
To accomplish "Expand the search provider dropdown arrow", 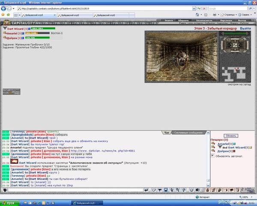I will tap(254, 9).
